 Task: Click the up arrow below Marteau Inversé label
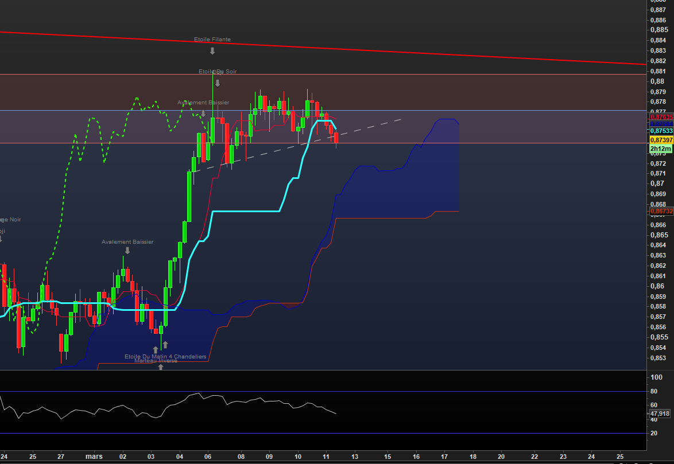[161, 367]
